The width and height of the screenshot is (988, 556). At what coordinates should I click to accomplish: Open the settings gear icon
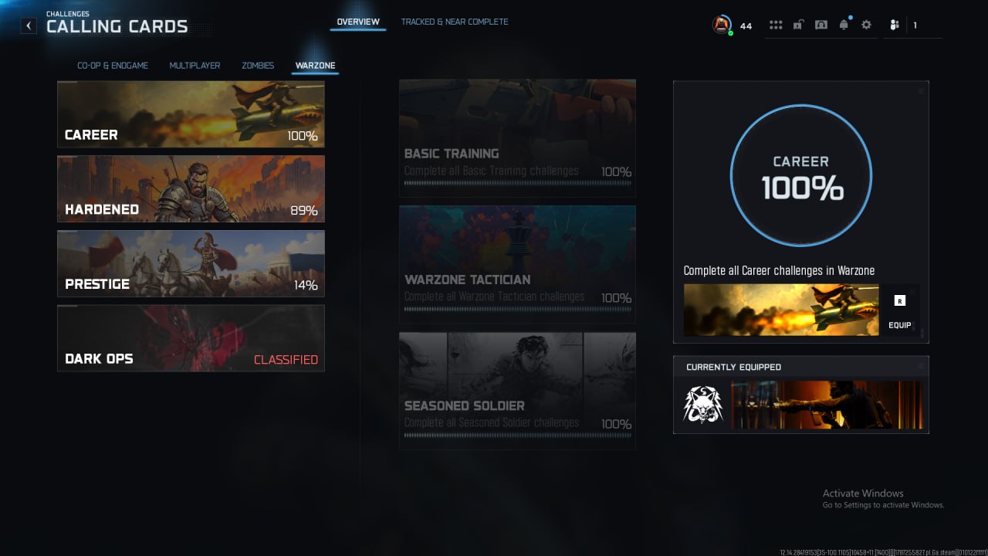(866, 25)
